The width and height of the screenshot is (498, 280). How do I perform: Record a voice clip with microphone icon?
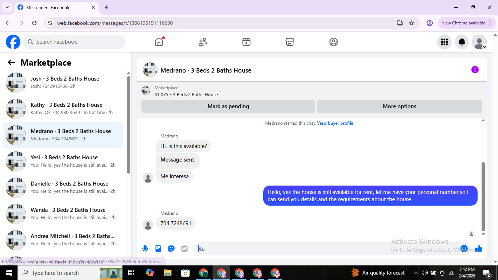145,249
